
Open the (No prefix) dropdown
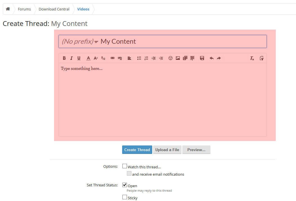click(x=80, y=41)
